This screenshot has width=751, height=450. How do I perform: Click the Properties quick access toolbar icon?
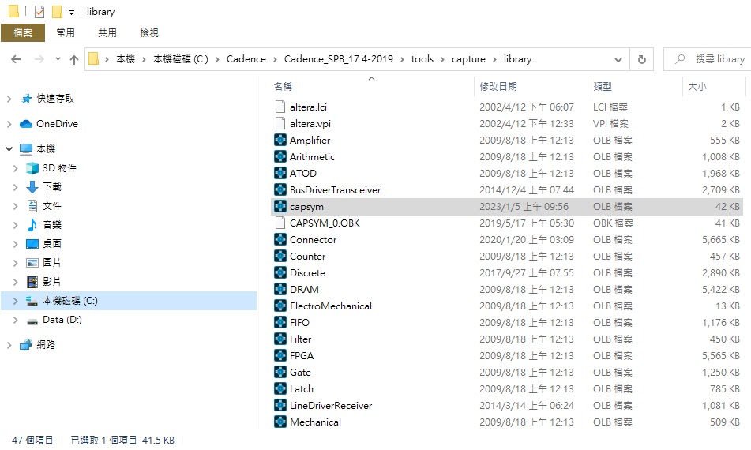click(39, 12)
